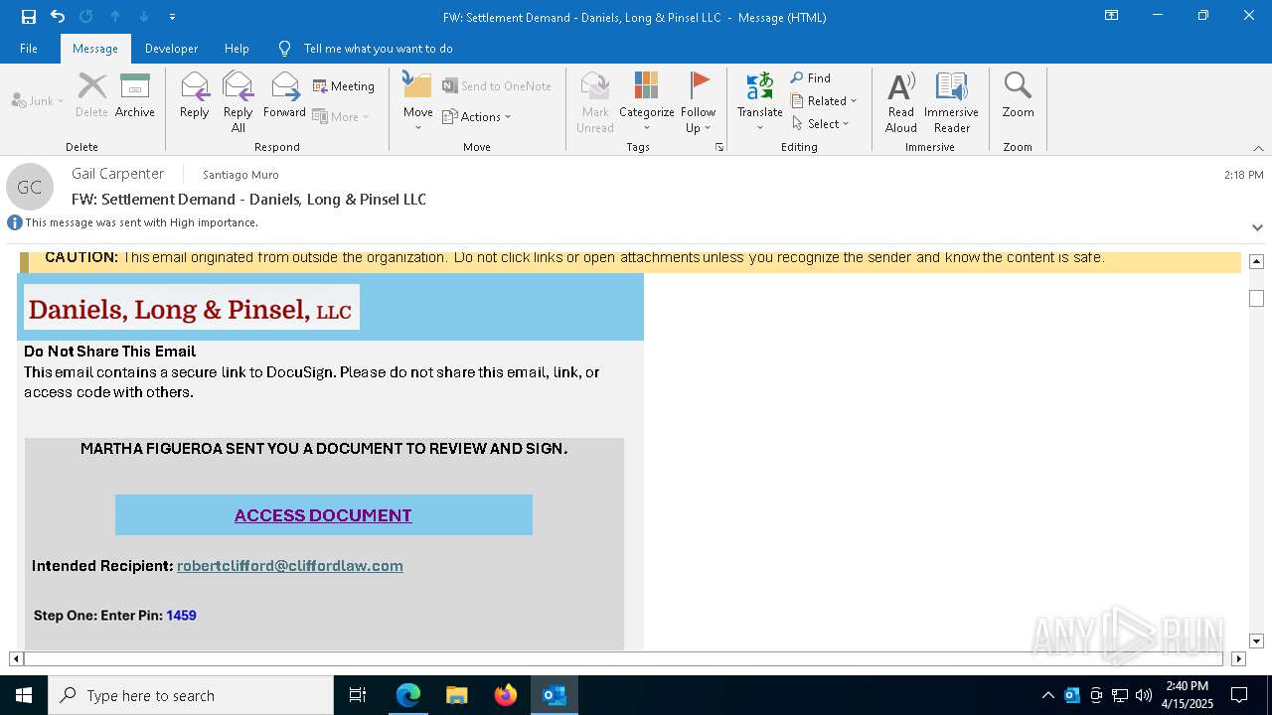
Task: Click the horizontal scrollbar left arrow
Action: coord(16,658)
